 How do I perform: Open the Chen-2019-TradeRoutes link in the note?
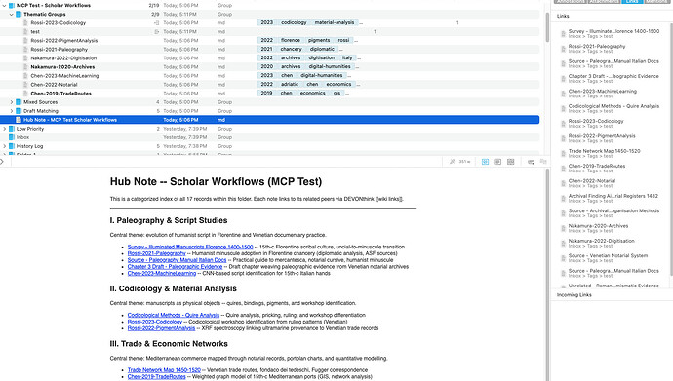point(157,377)
